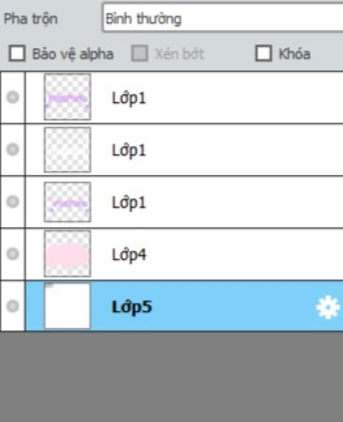Click the empty transparent Lớp1 thumbnail
Screen dimensions: 343x422
click(x=67, y=149)
